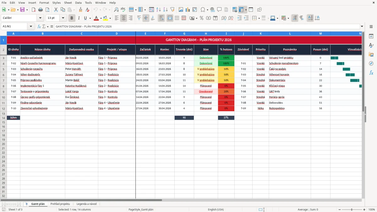Insert a hyperlink via the globe icon
The image size is (377, 212).
212,10
